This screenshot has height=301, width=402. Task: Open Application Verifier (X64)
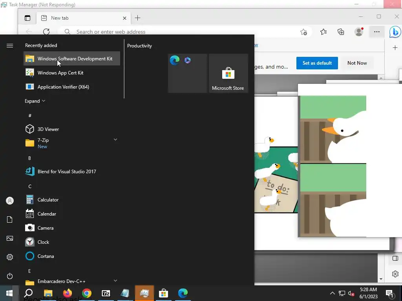(72, 87)
